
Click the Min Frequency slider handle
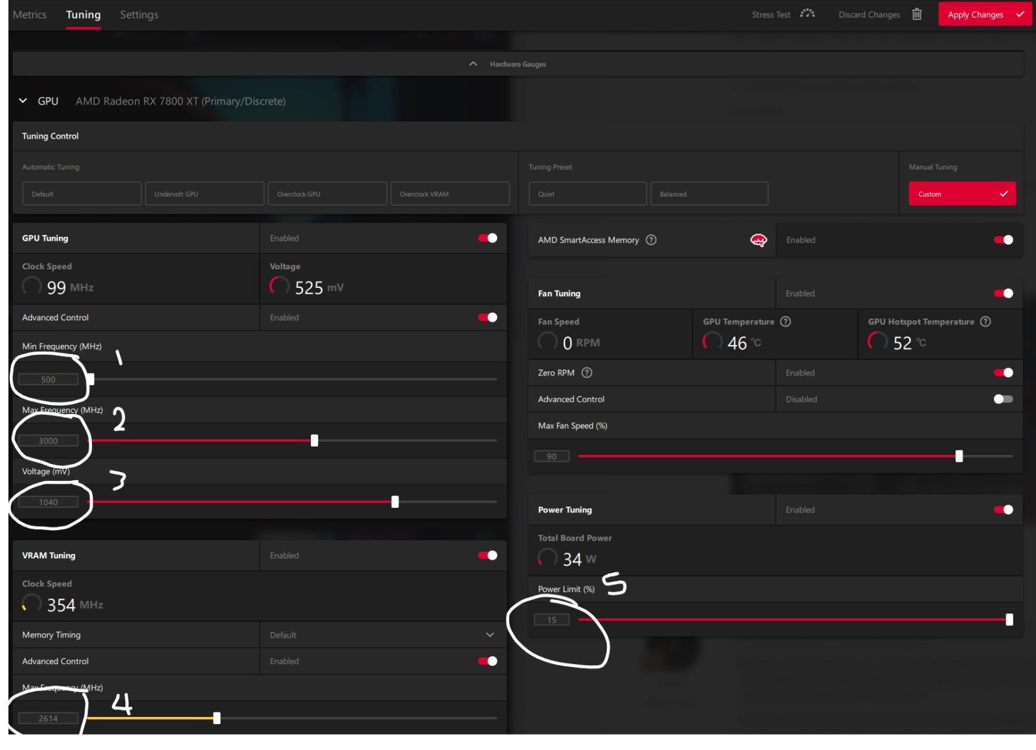(91, 379)
